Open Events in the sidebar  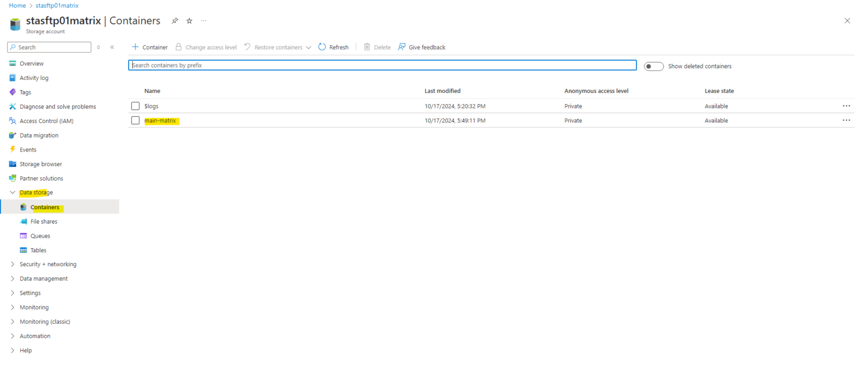point(28,149)
